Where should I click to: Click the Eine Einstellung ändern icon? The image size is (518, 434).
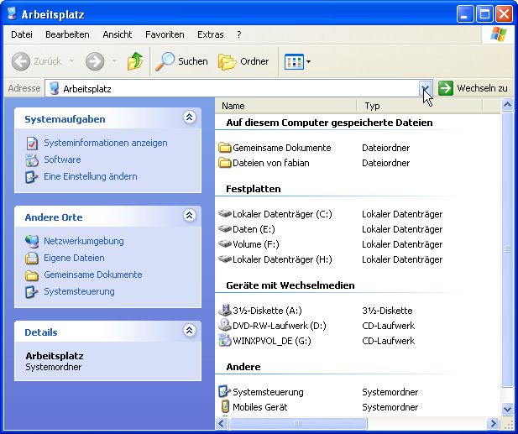(x=32, y=176)
